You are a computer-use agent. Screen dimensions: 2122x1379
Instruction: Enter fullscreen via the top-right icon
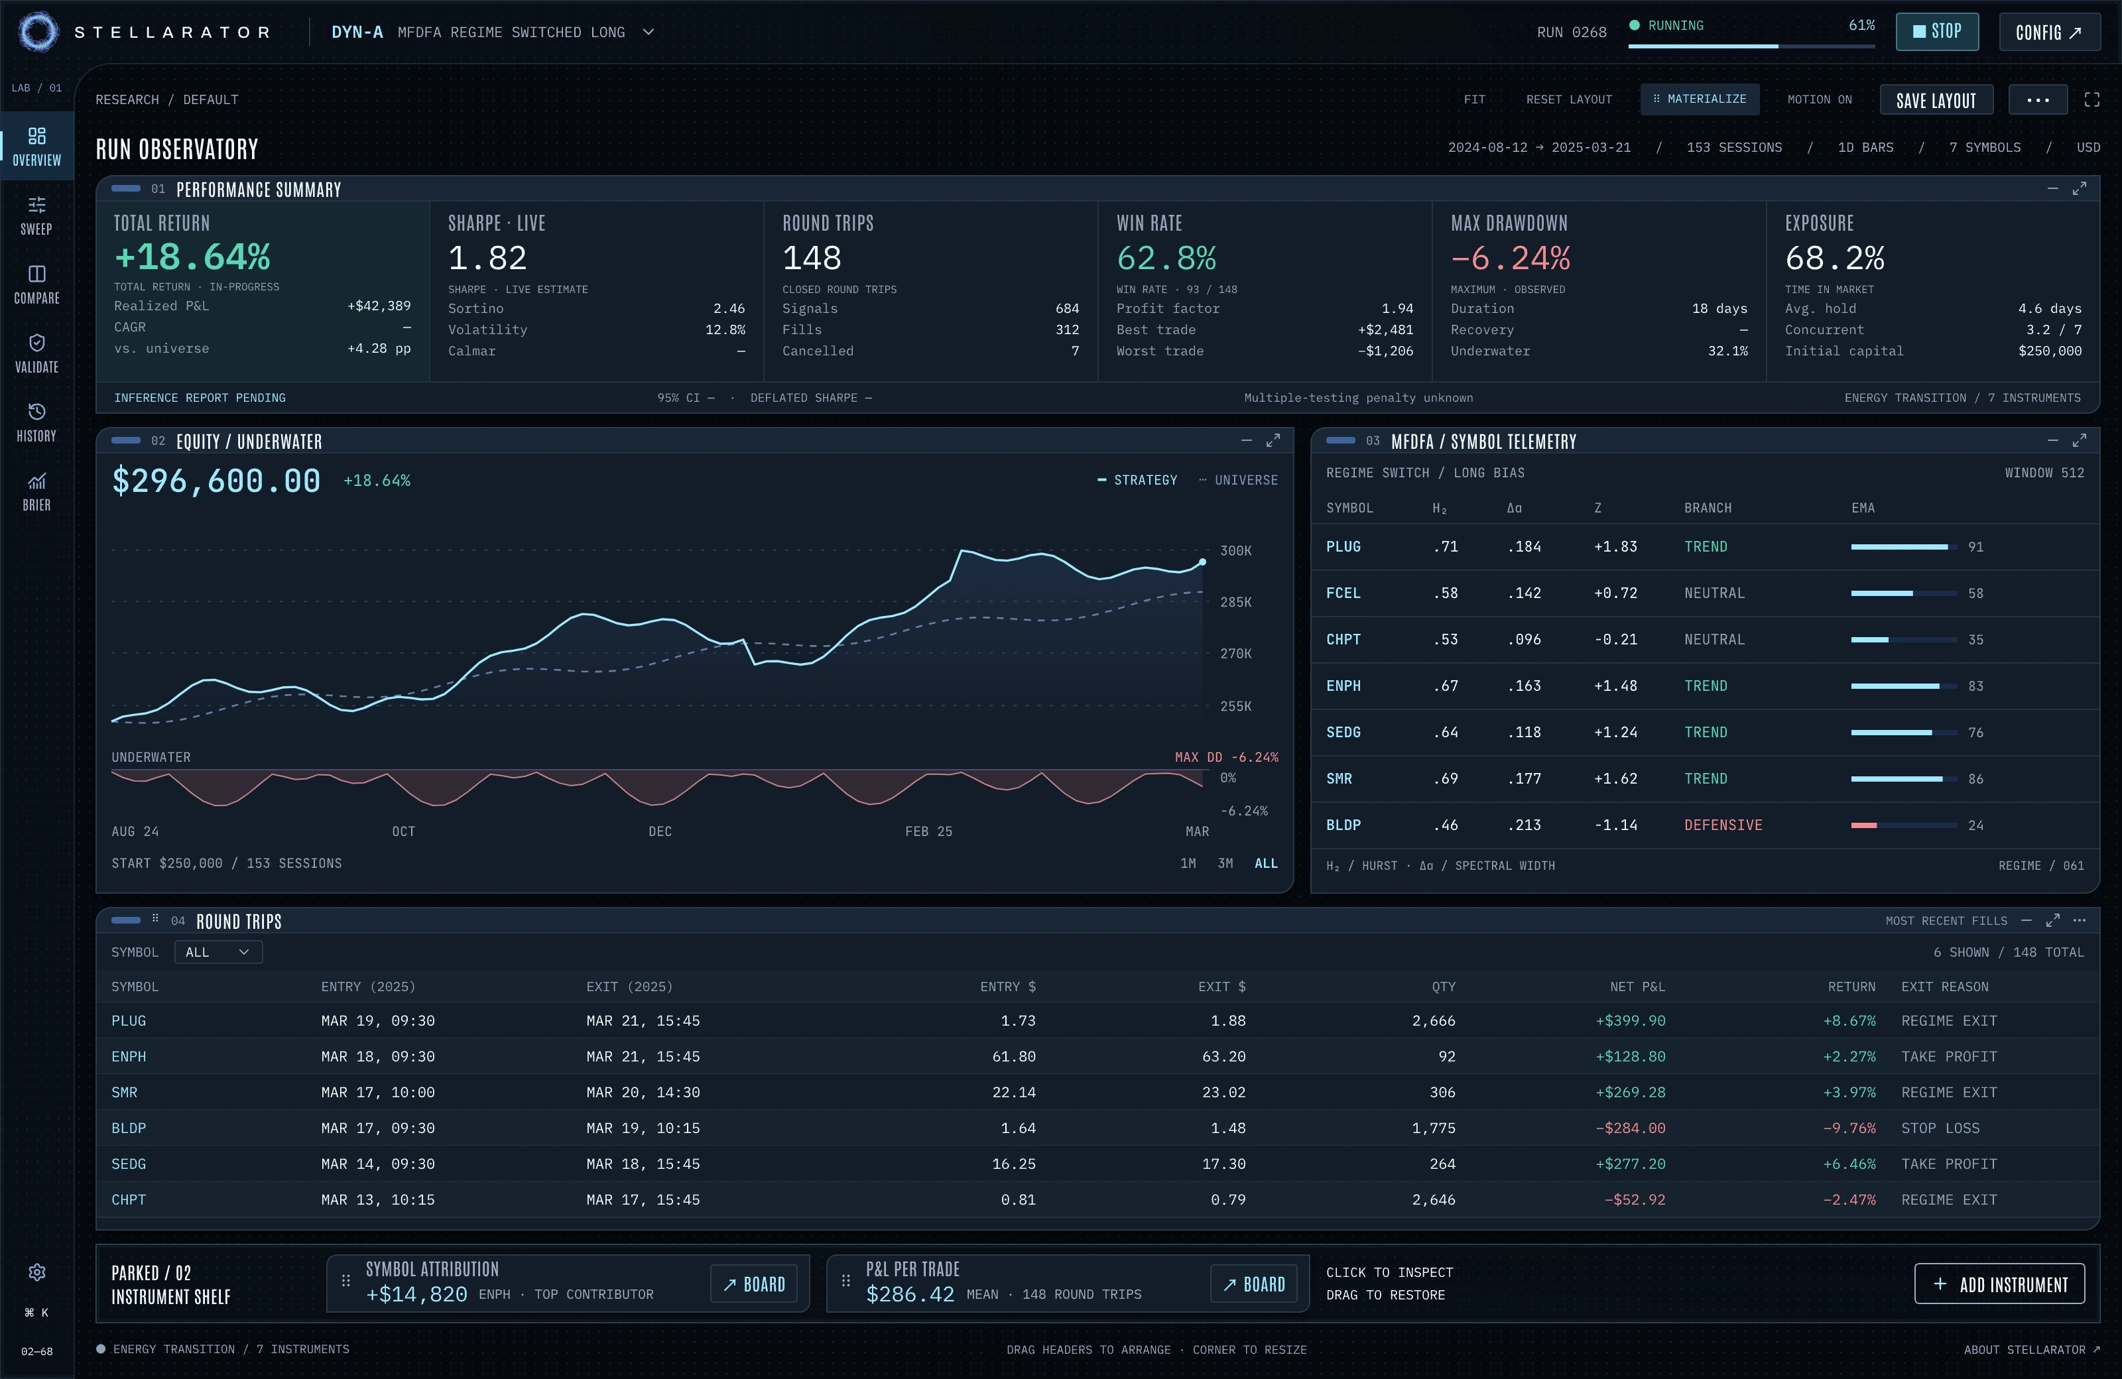click(x=2091, y=100)
